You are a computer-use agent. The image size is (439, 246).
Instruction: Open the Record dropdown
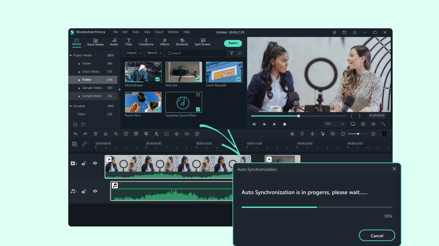tap(155, 53)
